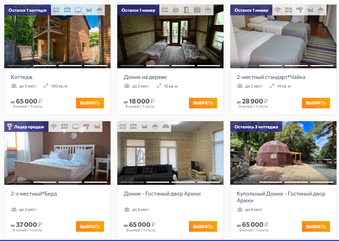
Task: Open the Купольный Домик - Гостиный двор Армхи title
Action: [281, 197]
